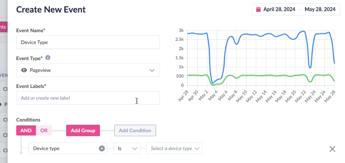Click the Event Type dropdown chevron
The width and height of the screenshot is (345, 163).
click(x=152, y=70)
